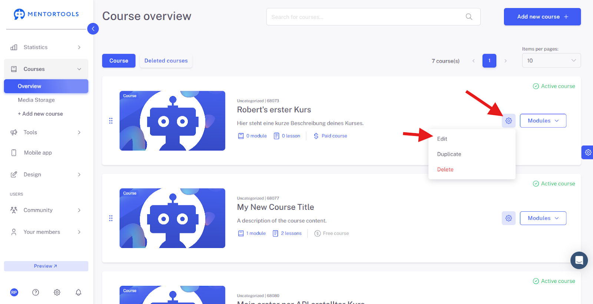593x304 pixels.
Task: Click the Statistics bar chart icon
Action: point(14,47)
